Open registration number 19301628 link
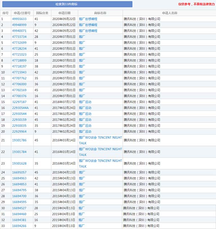Screen dimensions: 216x229 click(19, 164)
